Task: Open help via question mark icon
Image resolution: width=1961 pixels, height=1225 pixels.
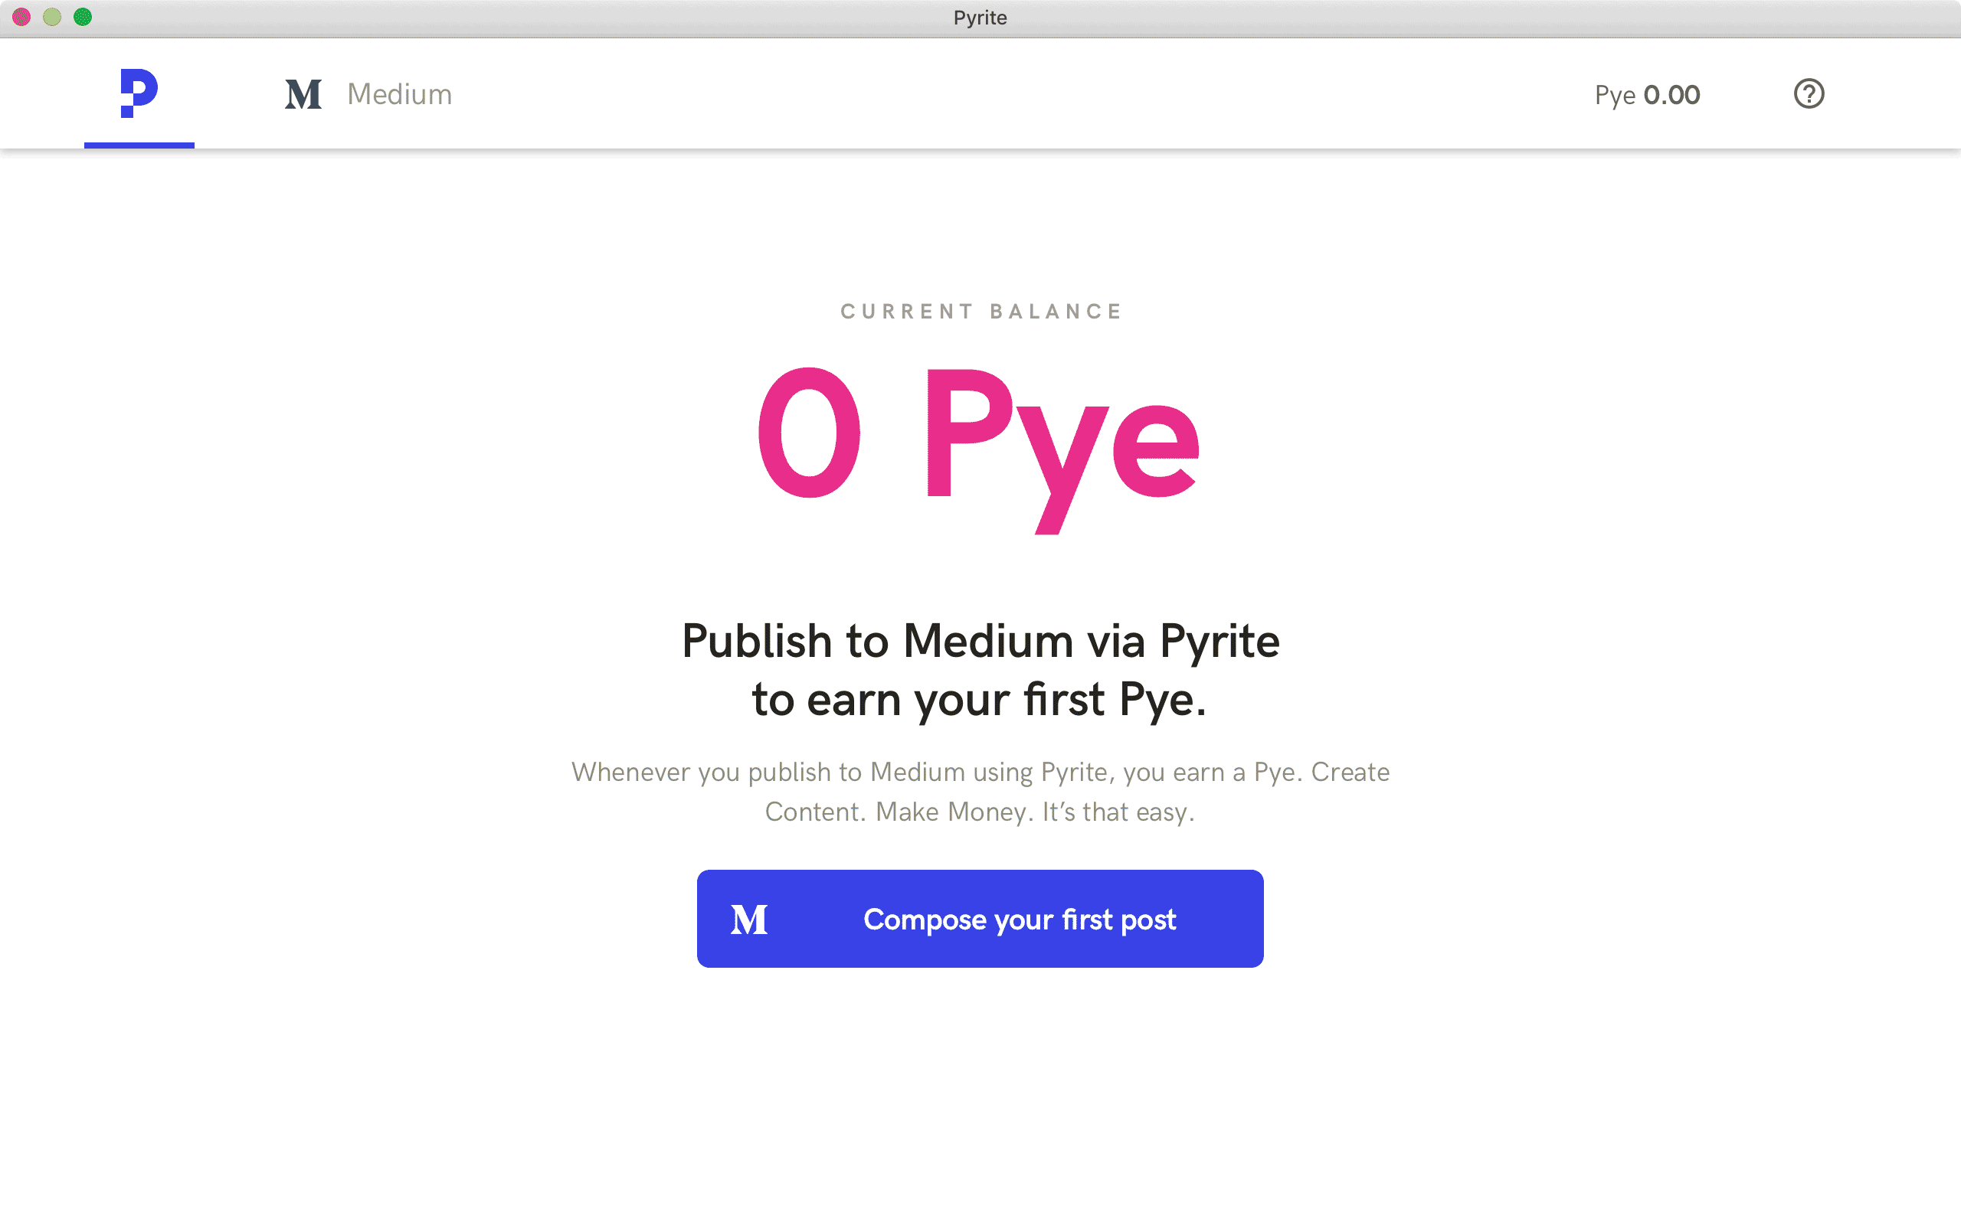Action: point(1808,94)
